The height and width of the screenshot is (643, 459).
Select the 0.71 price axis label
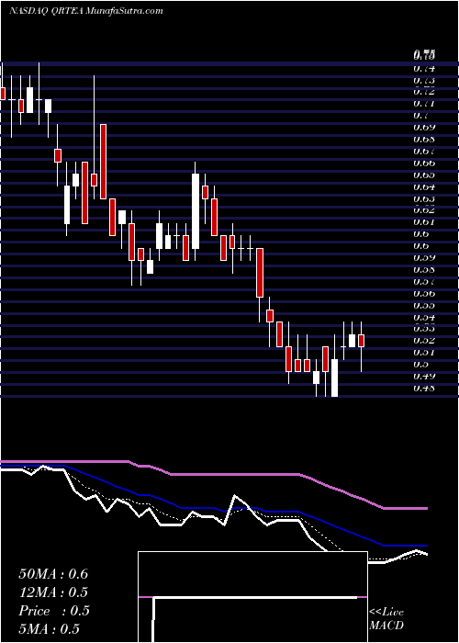(424, 103)
